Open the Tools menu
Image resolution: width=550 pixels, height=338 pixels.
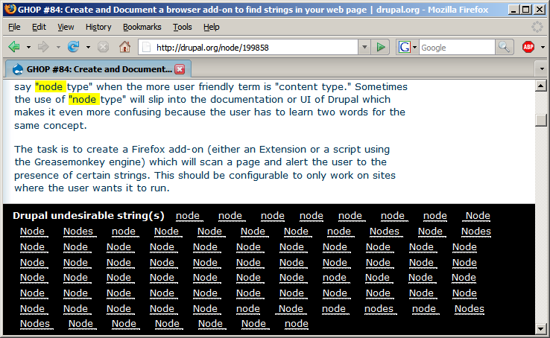pos(183,27)
